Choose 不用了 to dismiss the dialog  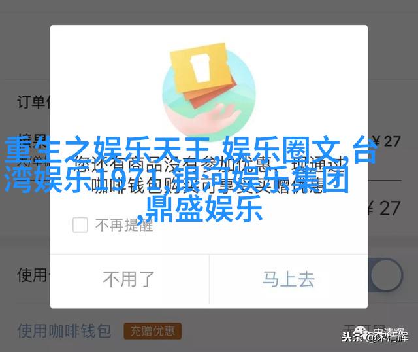pyautogui.click(x=129, y=279)
